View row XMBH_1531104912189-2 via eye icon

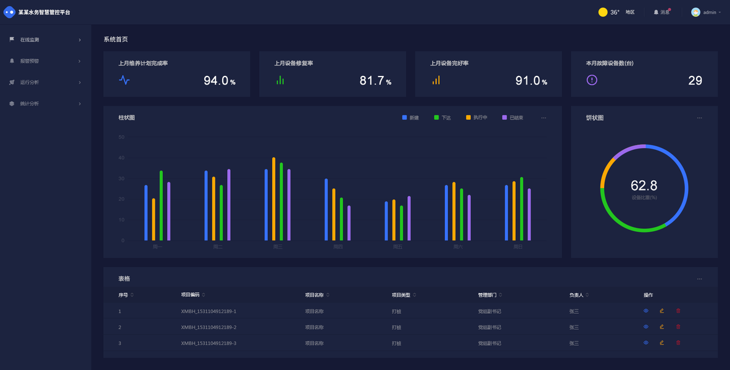645,327
